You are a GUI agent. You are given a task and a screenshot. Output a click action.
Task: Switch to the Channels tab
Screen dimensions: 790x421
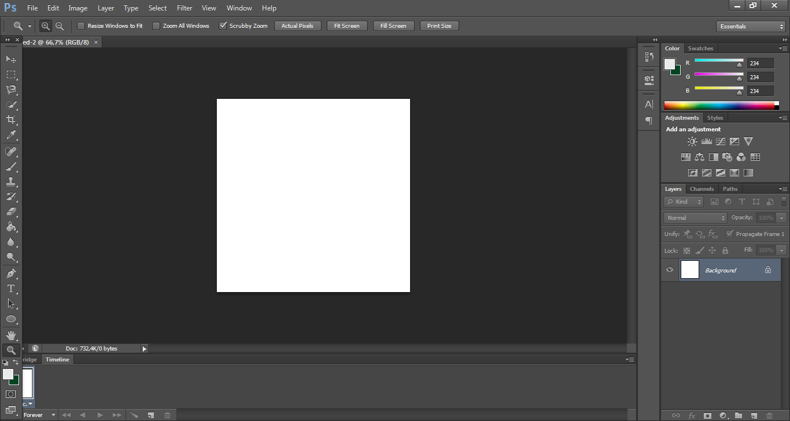point(702,189)
